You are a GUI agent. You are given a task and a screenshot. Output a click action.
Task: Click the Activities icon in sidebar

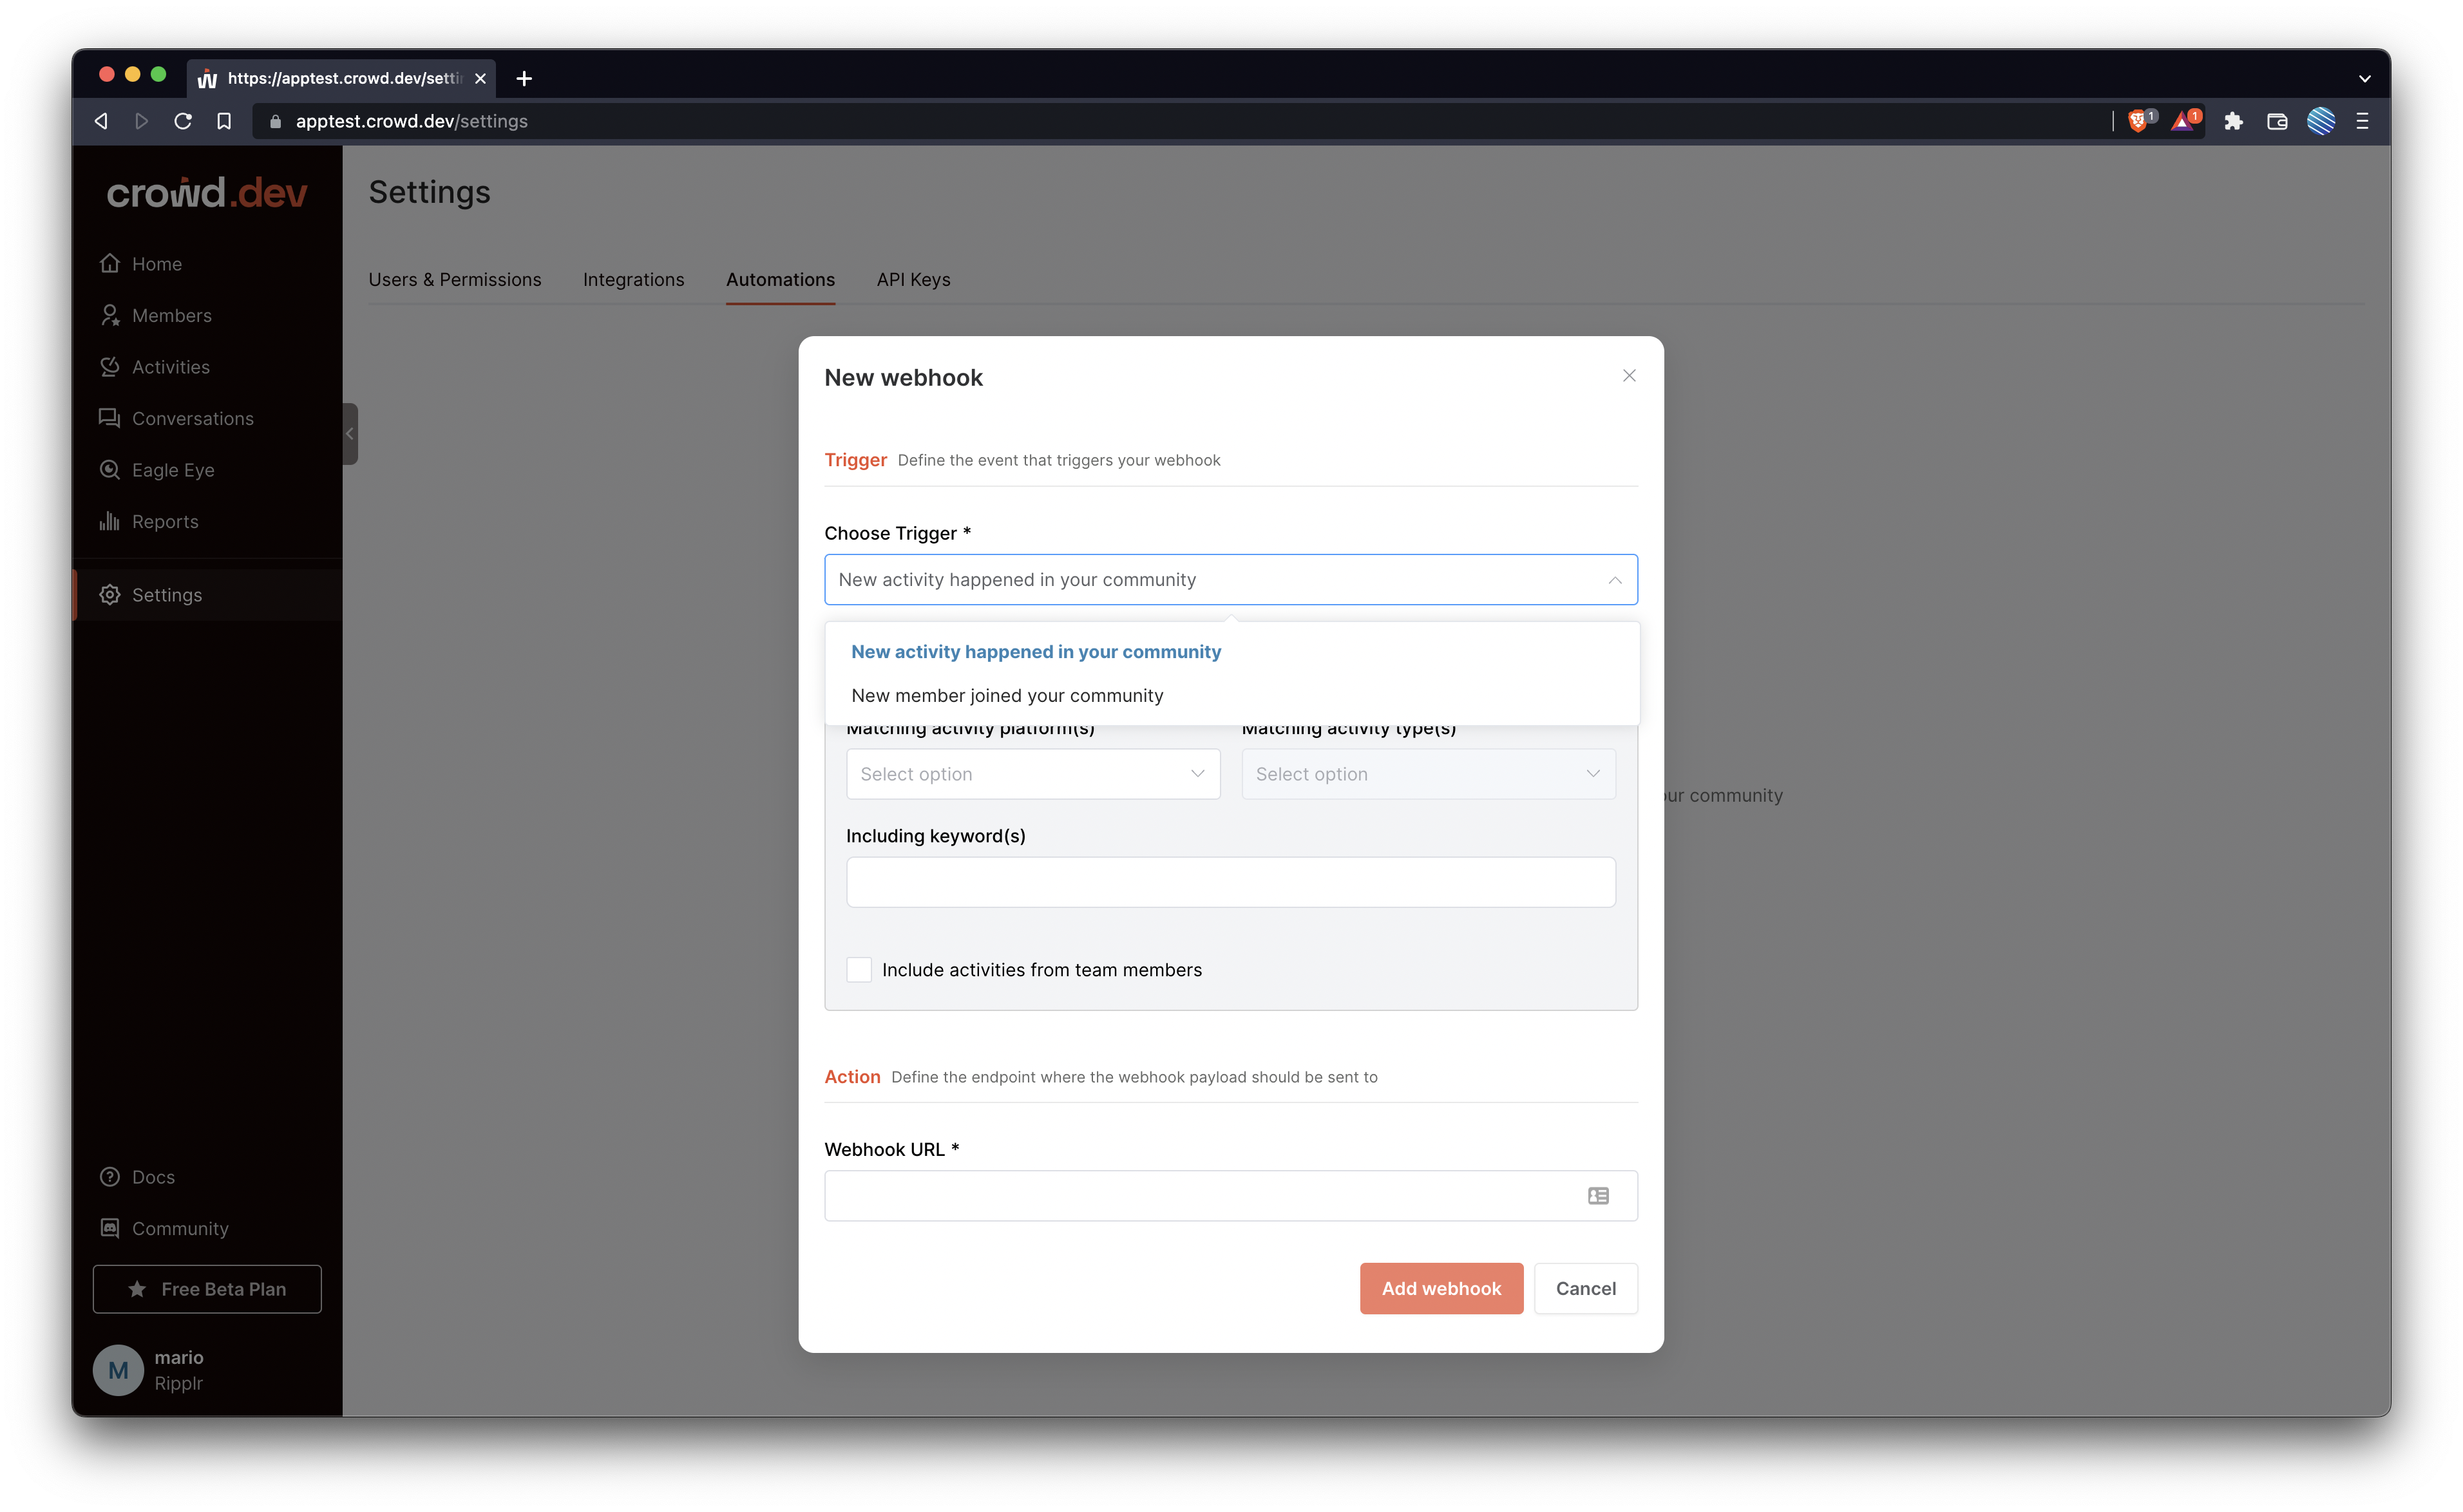110,367
